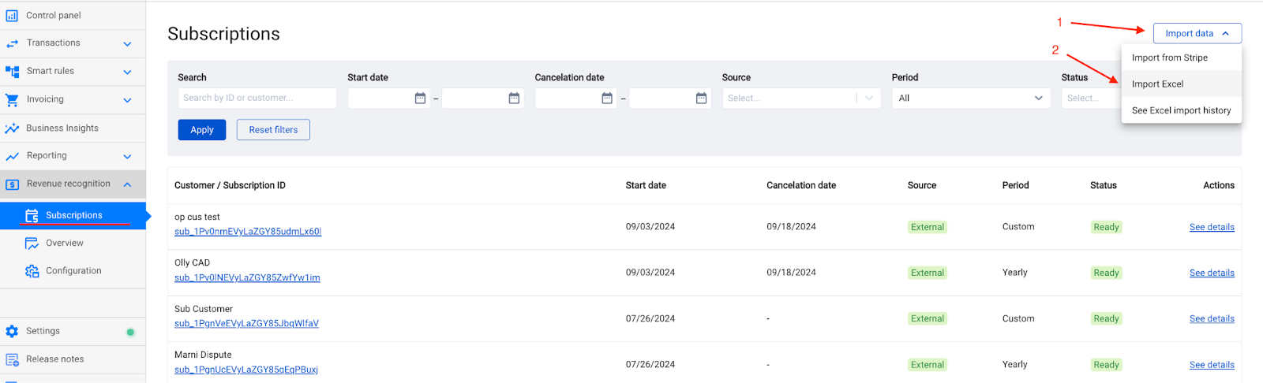This screenshot has height=383, width=1263.
Task: Open the Period dropdown showing All
Action: [x=971, y=99]
